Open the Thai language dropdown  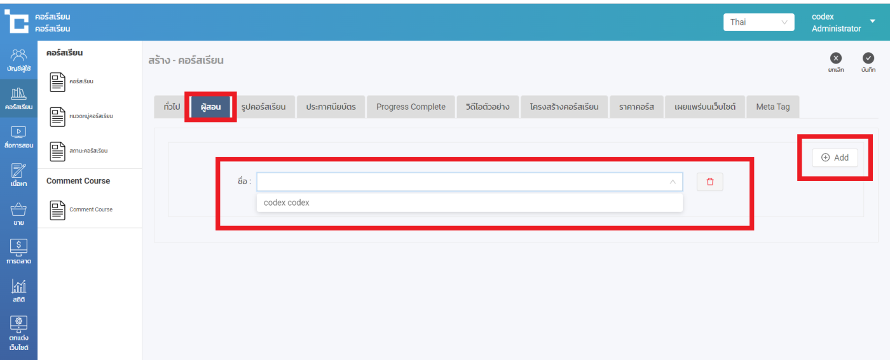tap(758, 22)
